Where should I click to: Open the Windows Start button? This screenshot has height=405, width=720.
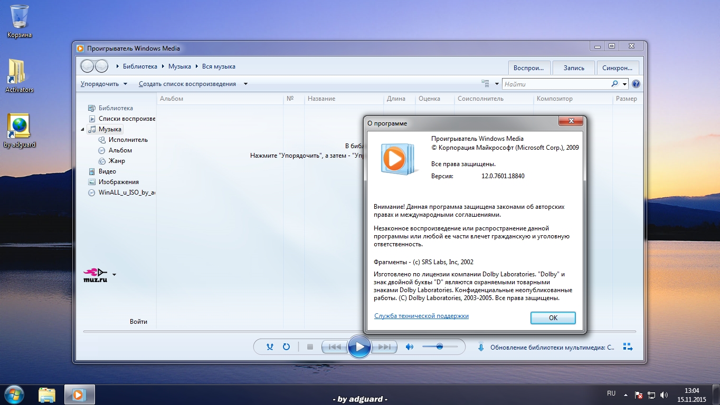[x=13, y=394]
